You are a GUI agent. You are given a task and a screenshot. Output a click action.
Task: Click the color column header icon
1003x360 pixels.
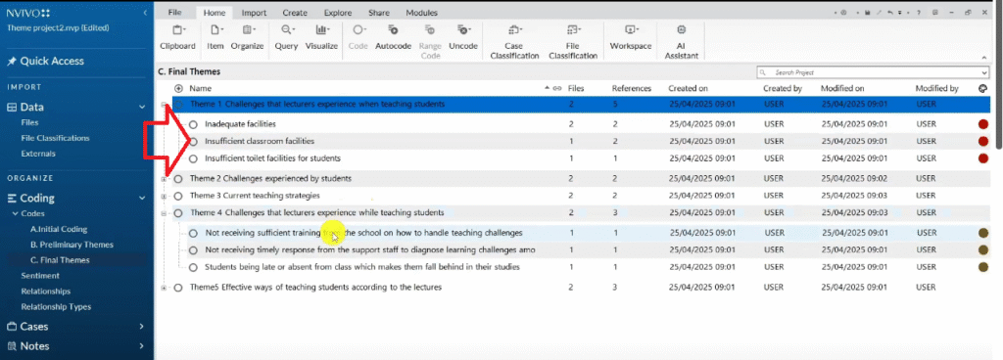(983, 89)
